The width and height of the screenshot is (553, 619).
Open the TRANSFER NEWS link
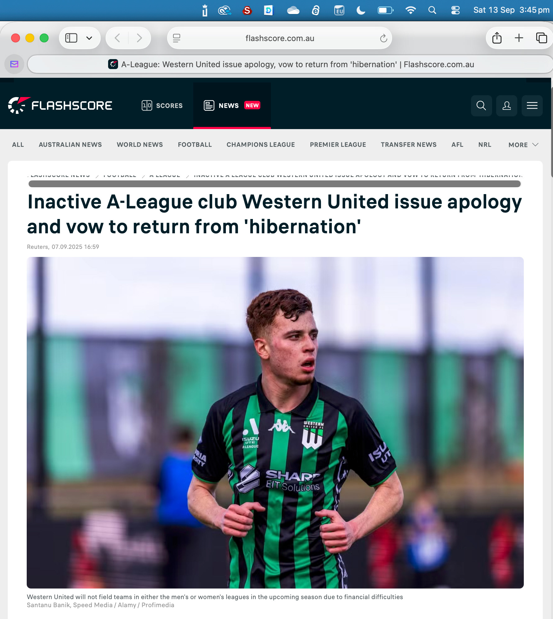(x=409, y=145)
